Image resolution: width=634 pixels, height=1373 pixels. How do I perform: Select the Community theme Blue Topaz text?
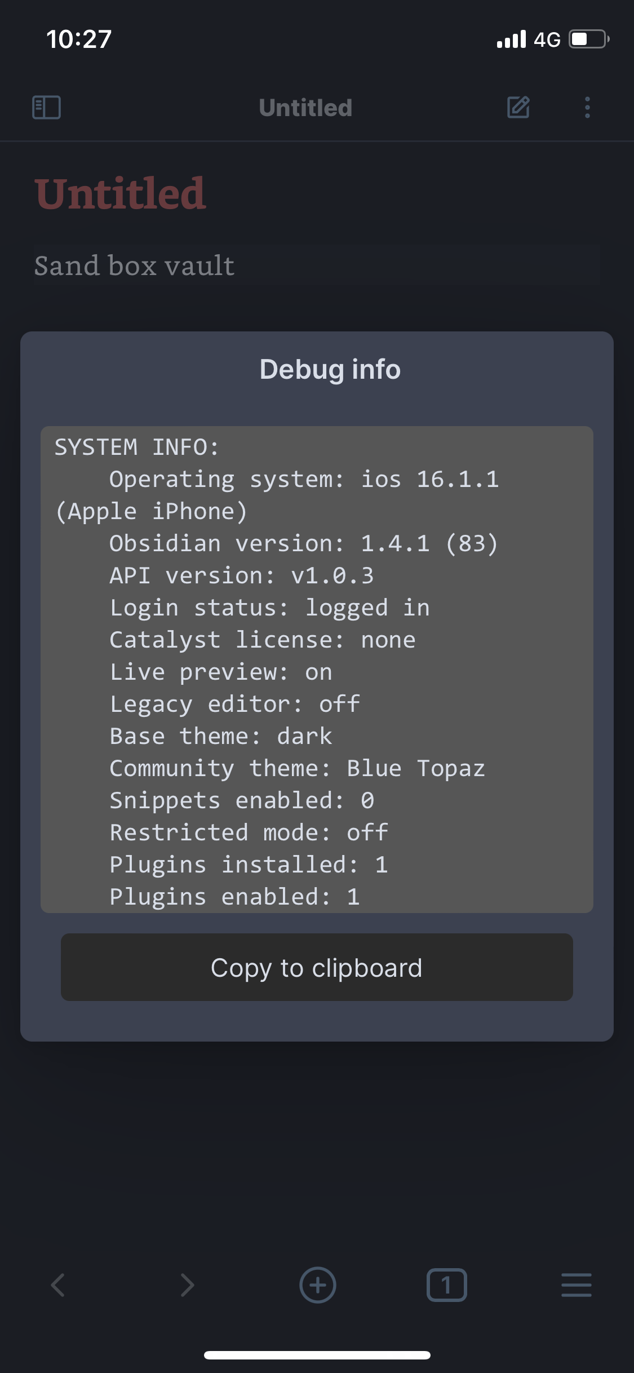[298, 768]
